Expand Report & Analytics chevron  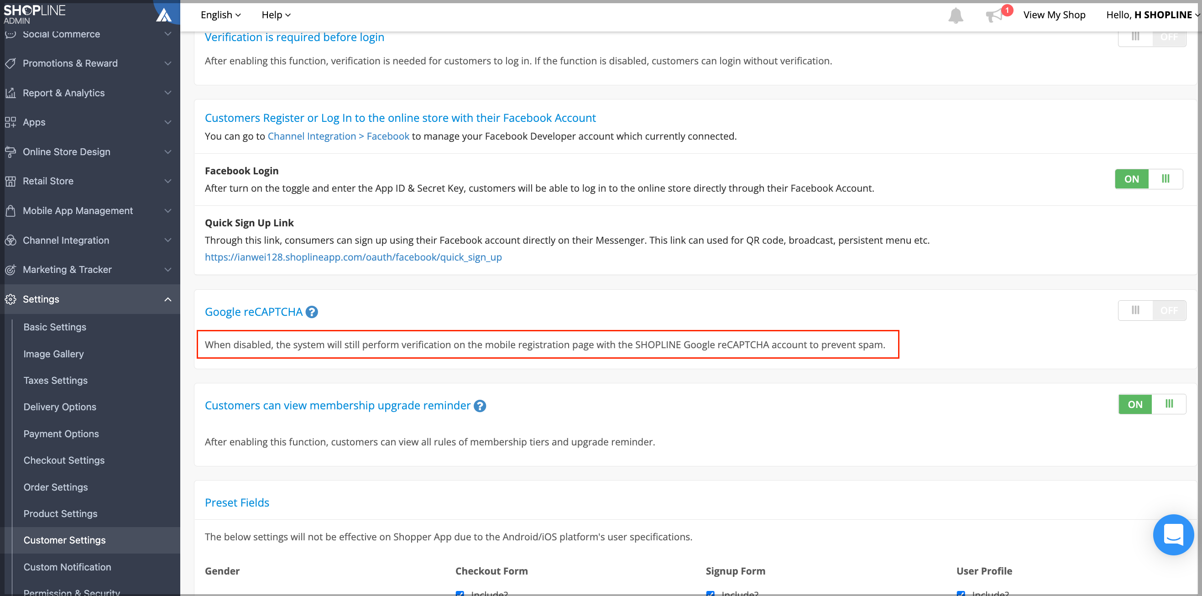[x=168, y=93]
